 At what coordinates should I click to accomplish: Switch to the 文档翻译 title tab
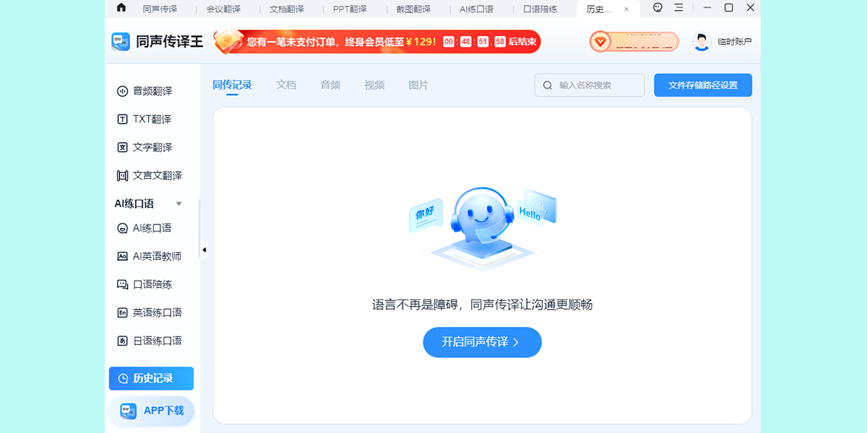coord(287,9)
